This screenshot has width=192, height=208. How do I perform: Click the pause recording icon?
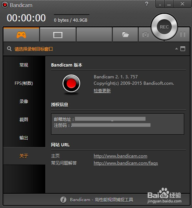click(183, 35)
